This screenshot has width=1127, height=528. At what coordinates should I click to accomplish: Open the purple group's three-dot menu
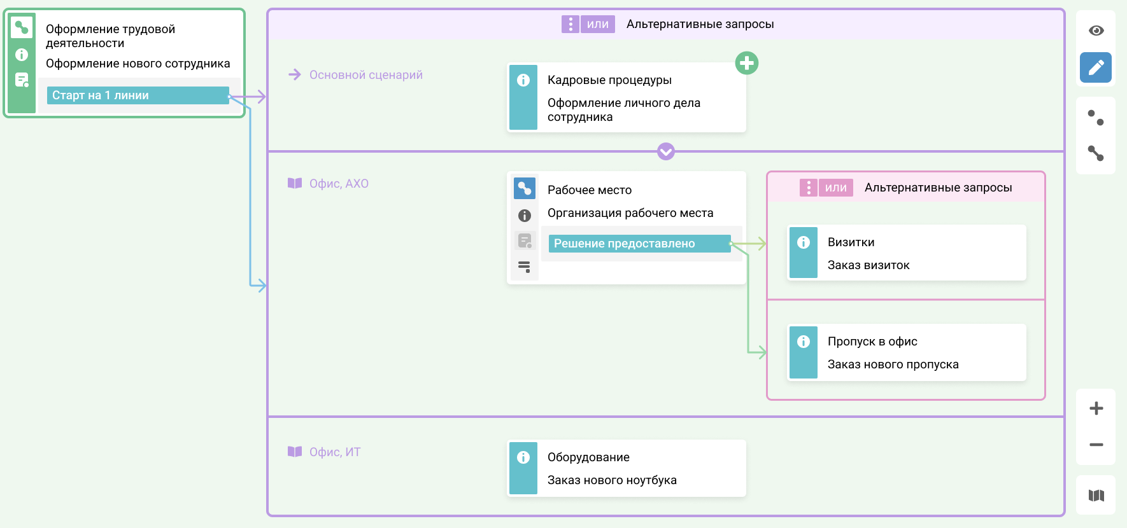coord(570,24)
